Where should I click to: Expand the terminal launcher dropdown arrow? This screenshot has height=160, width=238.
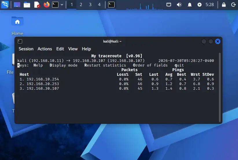[62, 5]
